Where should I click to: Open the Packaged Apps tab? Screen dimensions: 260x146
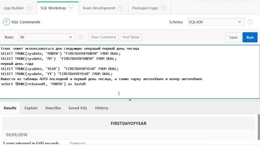tap(145, 8)
